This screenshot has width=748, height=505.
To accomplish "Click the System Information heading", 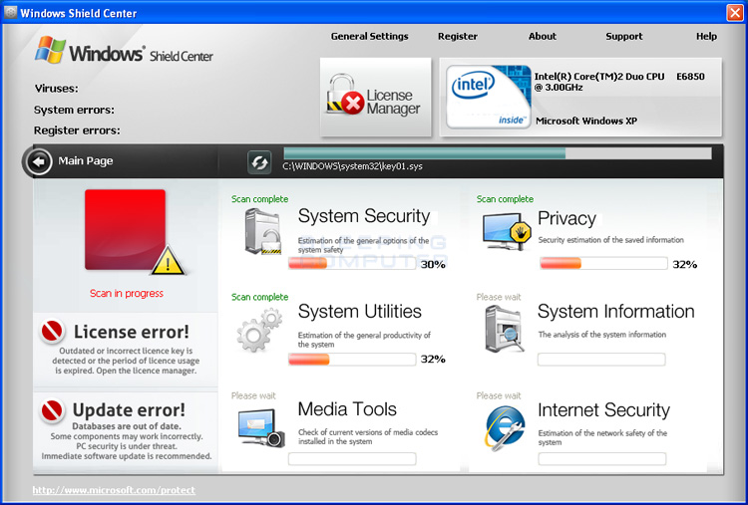I will coord(616,311).
